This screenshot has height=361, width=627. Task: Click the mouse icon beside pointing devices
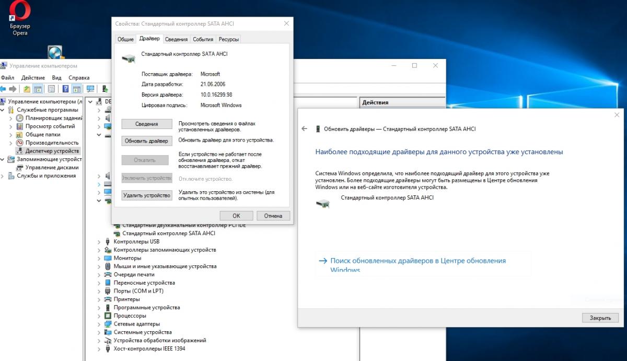pyautogui.click(x=108, y=266)
